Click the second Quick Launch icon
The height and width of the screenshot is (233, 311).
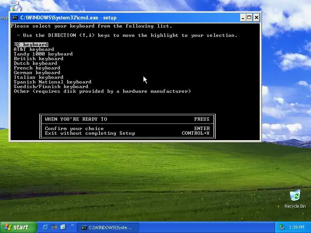click(54, 227)
